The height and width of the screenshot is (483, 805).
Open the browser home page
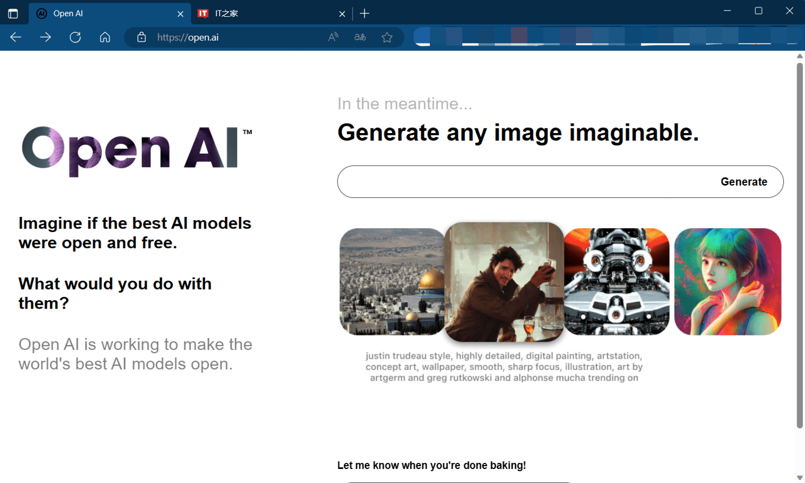point(105,37)
